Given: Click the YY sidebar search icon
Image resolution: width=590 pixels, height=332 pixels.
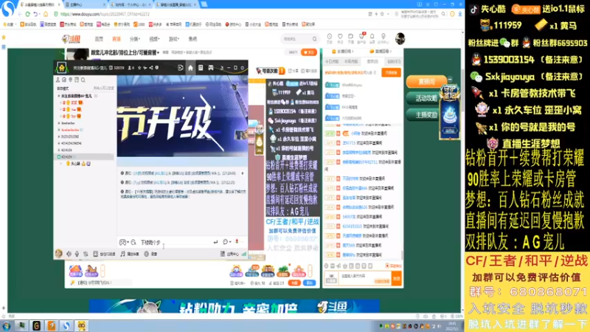Looking at the screenshot, I should pos(83,80).
